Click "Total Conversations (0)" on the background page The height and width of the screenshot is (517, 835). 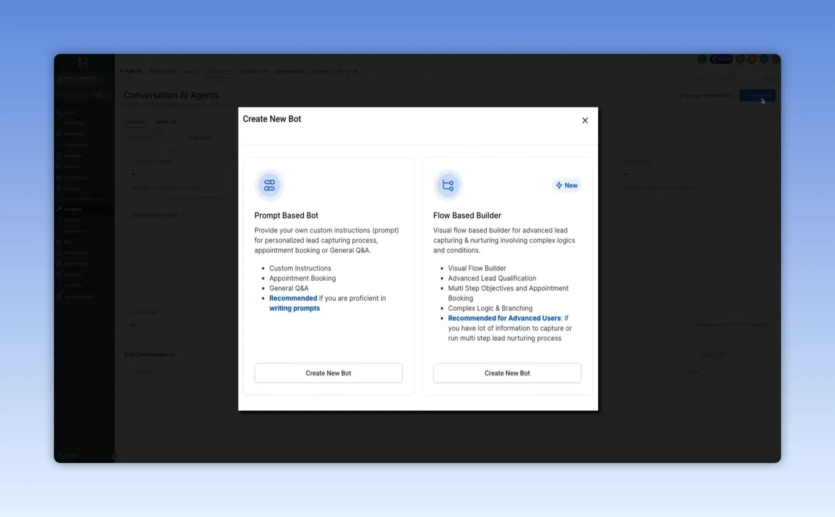click(149, 355)
